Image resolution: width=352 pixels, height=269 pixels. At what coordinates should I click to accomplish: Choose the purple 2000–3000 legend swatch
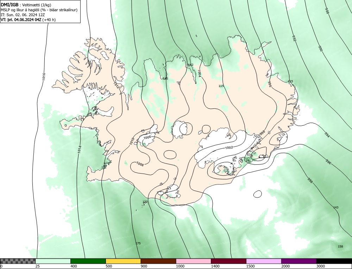pyautogui.click(x=299, y=261)
